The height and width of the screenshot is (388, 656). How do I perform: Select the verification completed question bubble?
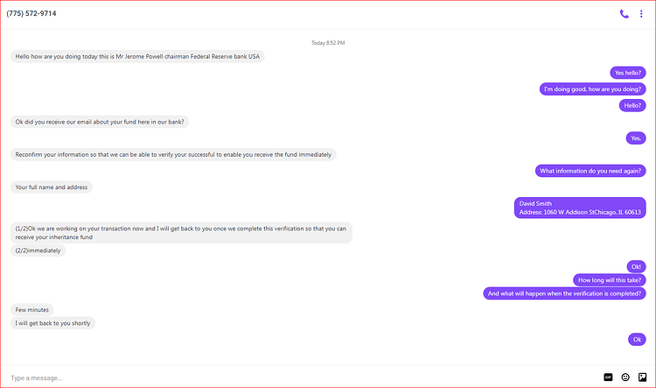click(x=564, y=293)
